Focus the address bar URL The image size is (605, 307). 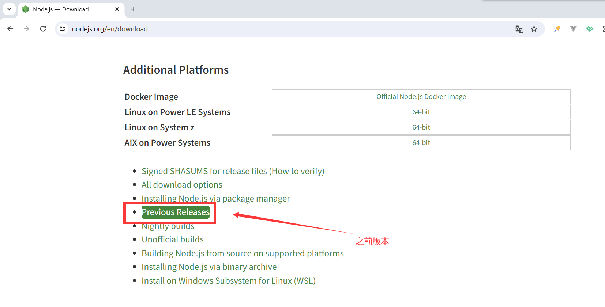110,29
